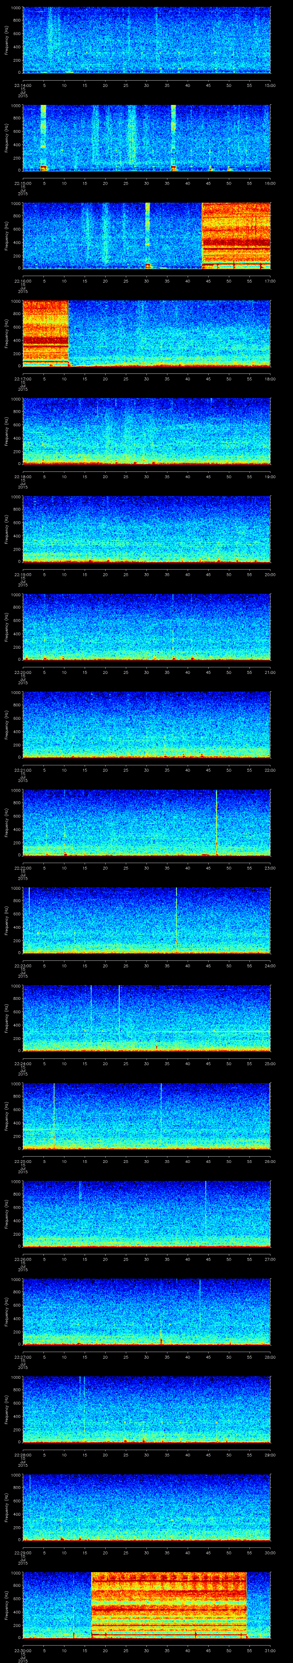Click the 21:00 end time label
Viewport: 293px width, 1663px height.
click(270, 672)
